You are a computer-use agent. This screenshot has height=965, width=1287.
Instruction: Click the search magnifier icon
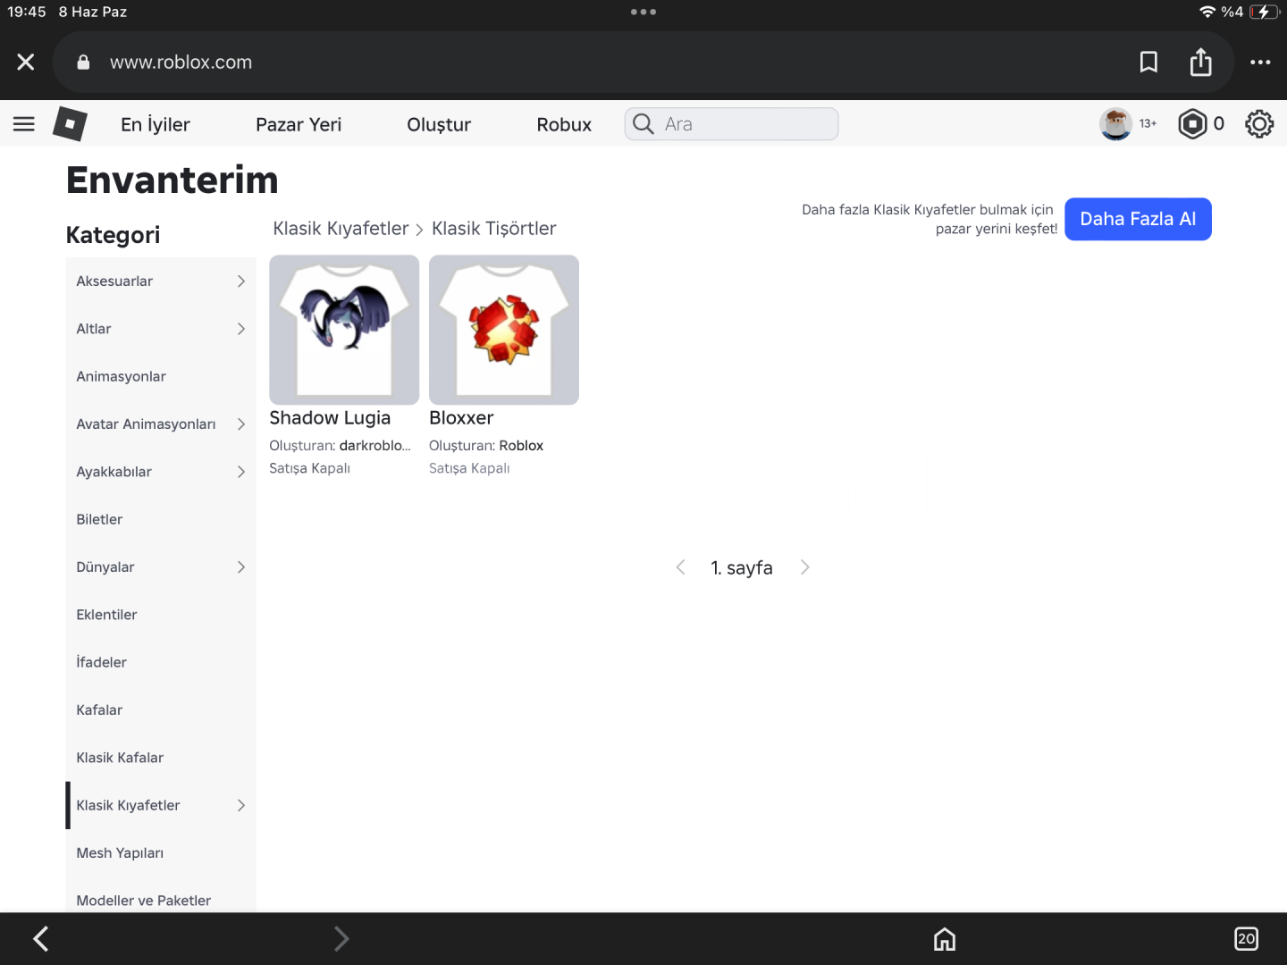tap(643, 124)
